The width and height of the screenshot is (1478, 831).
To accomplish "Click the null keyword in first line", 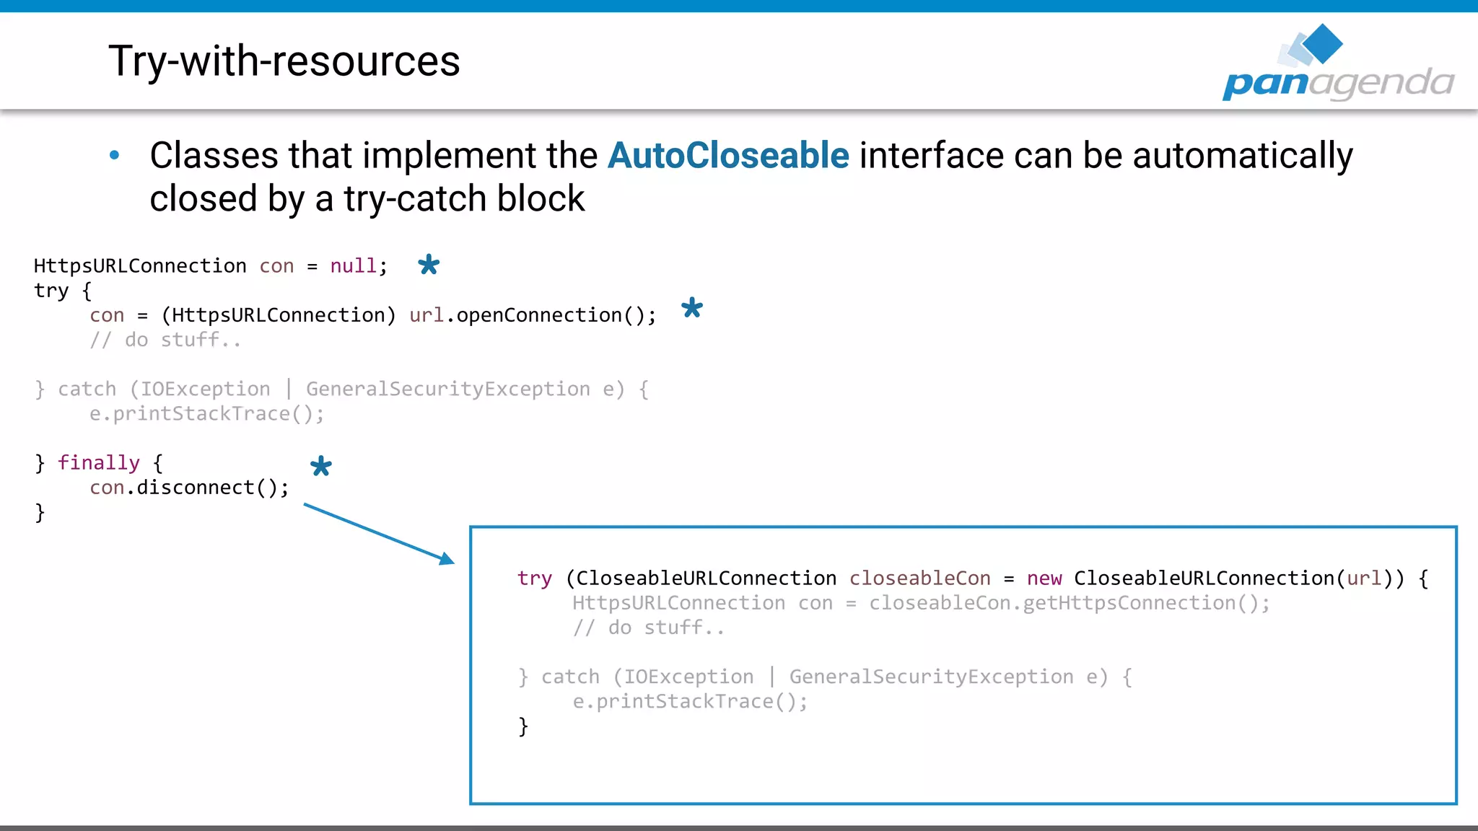I will (353, 266).
